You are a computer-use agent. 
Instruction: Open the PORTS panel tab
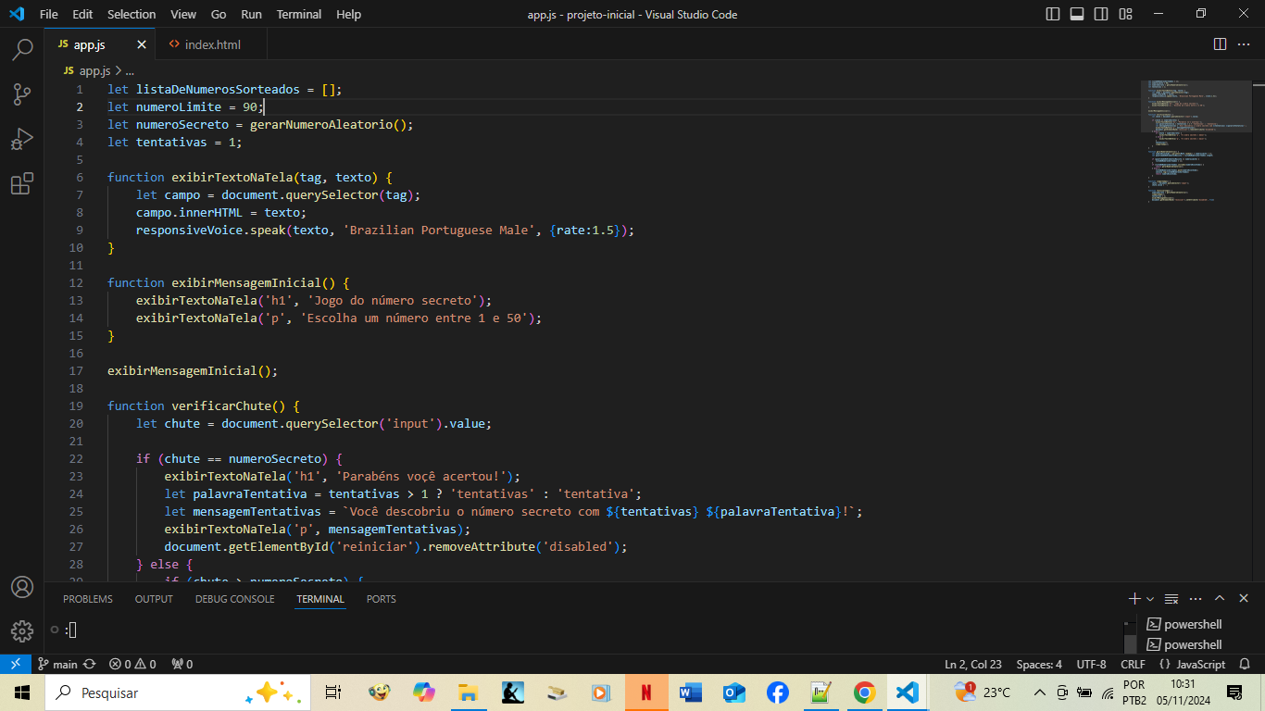pyautogui.click(x=381, y=599)
